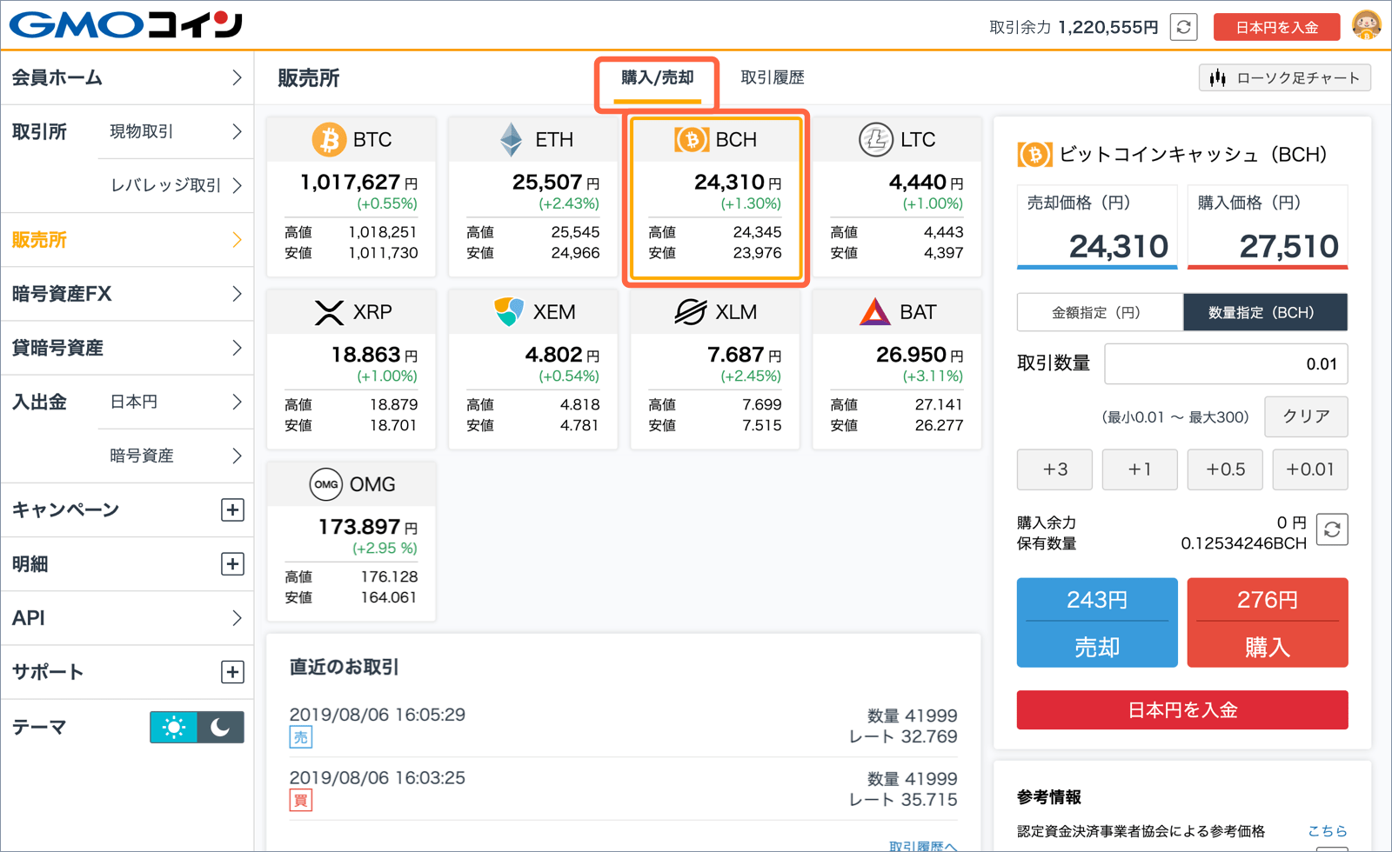The height and width of the screenshot is (852, 1392).
Task: Select the ETH coin icon
Action: click(x=512, y=139)
